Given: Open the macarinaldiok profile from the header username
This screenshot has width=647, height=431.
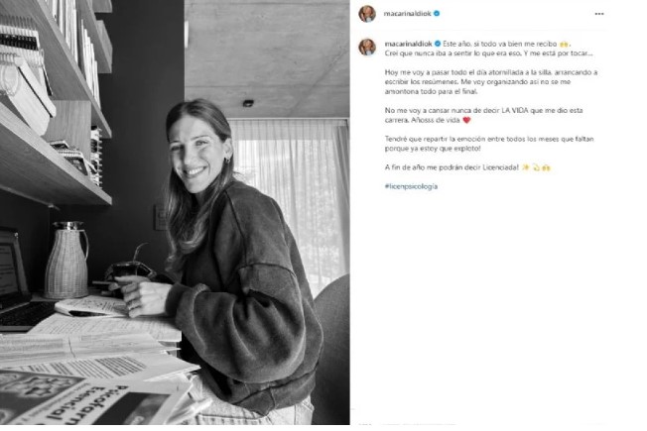Looking at the screenshot, I should tap(407, 13).
